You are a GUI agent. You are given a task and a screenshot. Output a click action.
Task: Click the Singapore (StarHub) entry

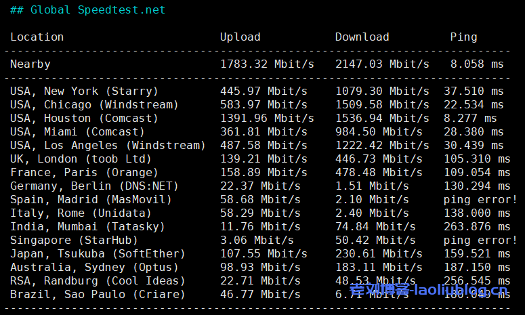(x=74, y=240)
